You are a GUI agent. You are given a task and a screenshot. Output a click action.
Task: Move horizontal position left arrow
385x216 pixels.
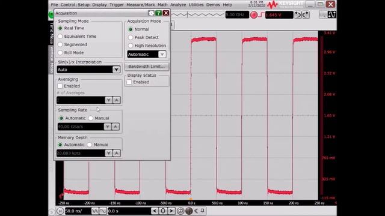click(155, 211)
